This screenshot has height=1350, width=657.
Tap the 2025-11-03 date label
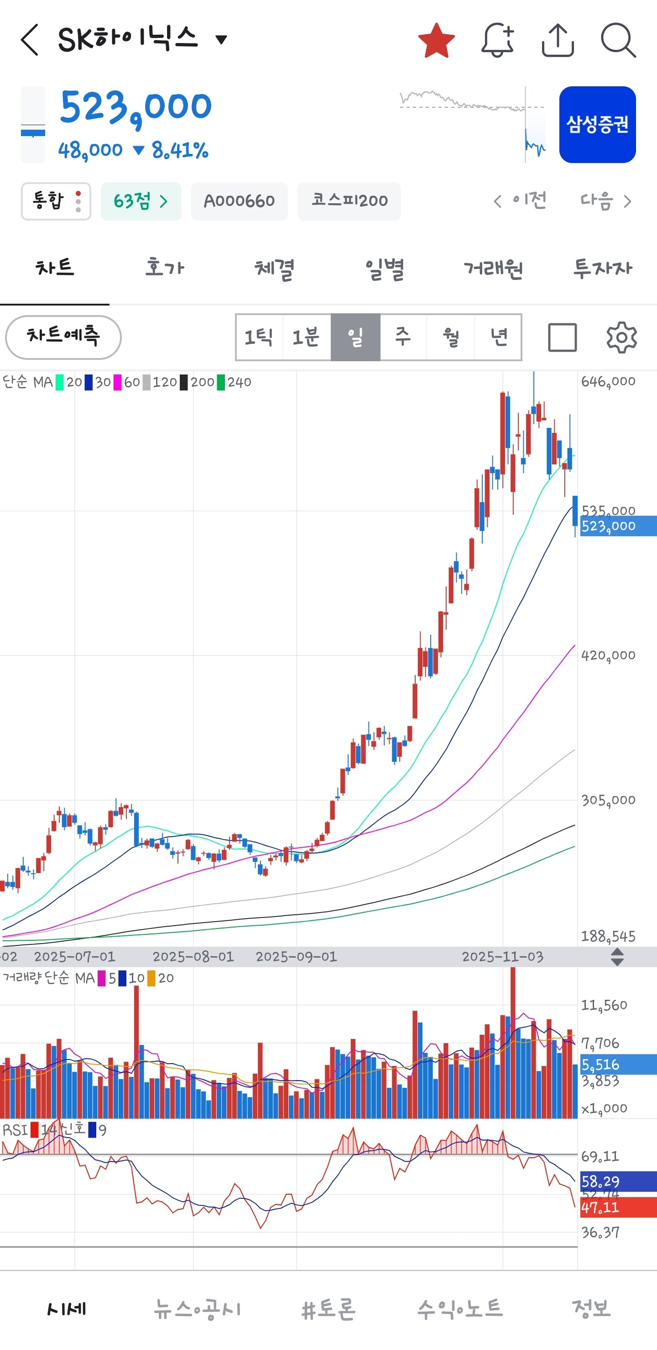coord(503,957)
